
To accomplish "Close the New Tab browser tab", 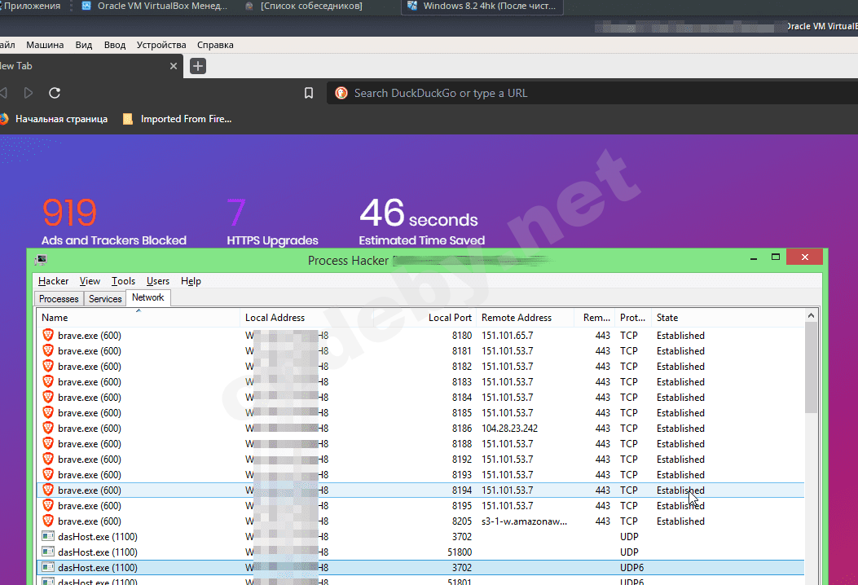I will (x=173, y=66).
